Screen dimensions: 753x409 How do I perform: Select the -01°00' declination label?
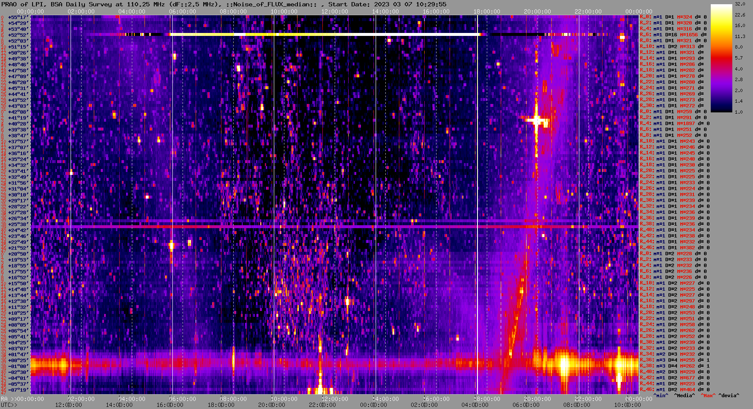tap(18, 366)
